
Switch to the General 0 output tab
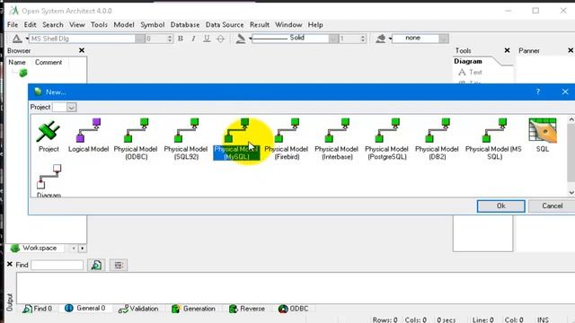coord(85,309)
